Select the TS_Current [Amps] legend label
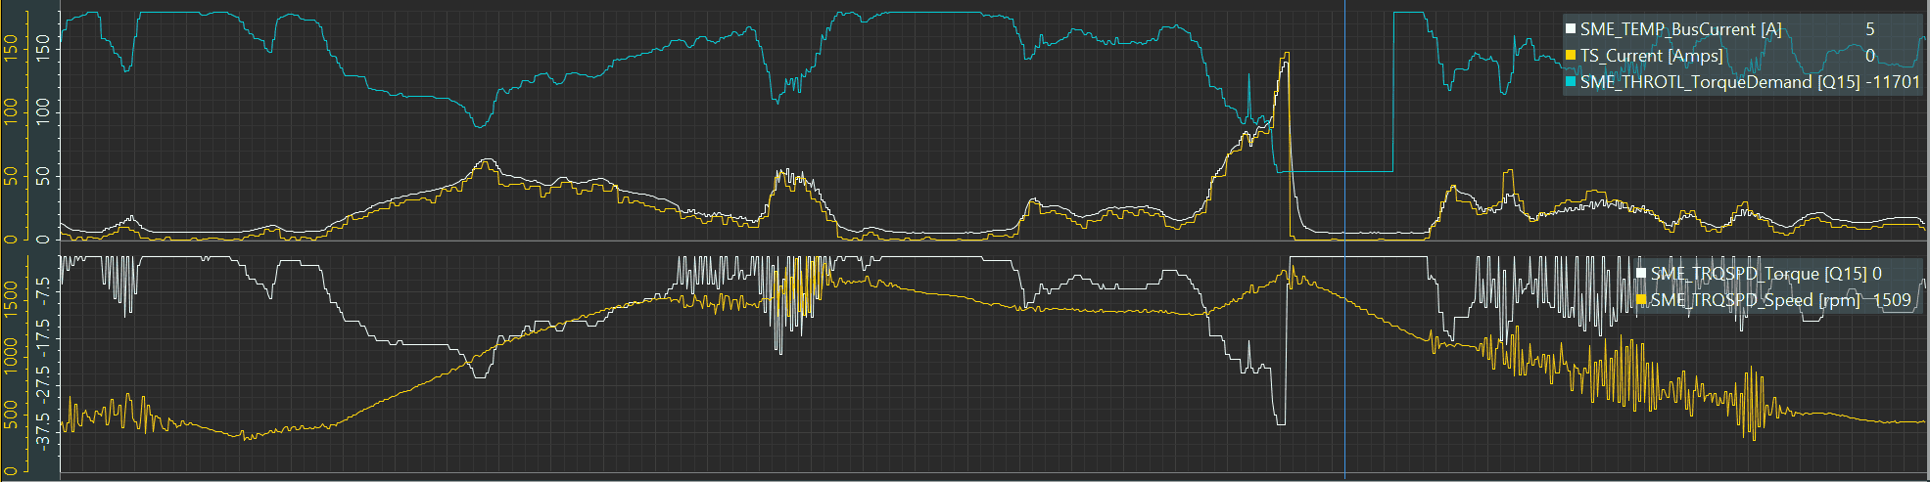This screenshot has width=1930, height=482. coord(1651,56)
